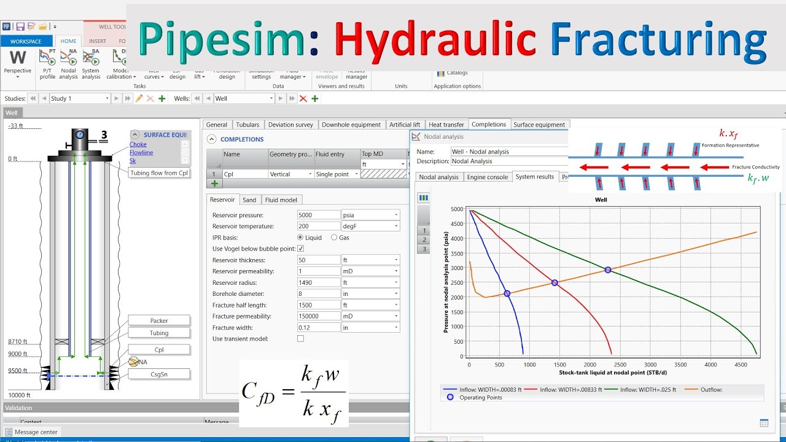Viewport: 786px width, 442px height.
Task: Uncheck Use Vogel below bubble point
Action: click(300, 249)
